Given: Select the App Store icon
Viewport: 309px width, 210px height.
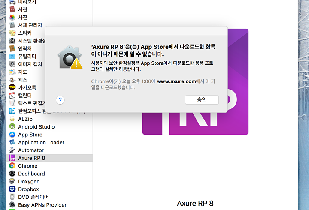Looking at the screenshot, I should coord(12,135).
